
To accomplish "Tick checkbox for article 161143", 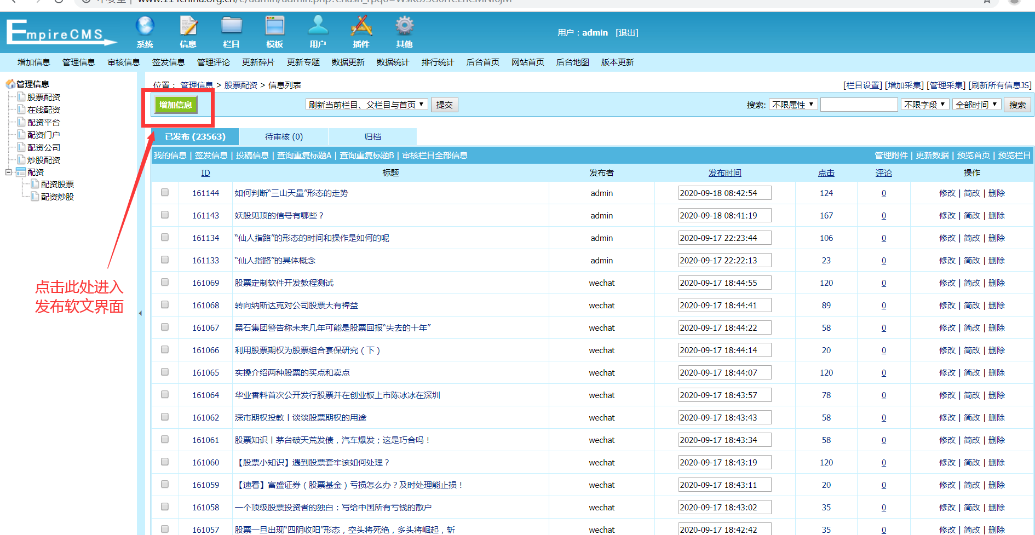I will [165, 215].
